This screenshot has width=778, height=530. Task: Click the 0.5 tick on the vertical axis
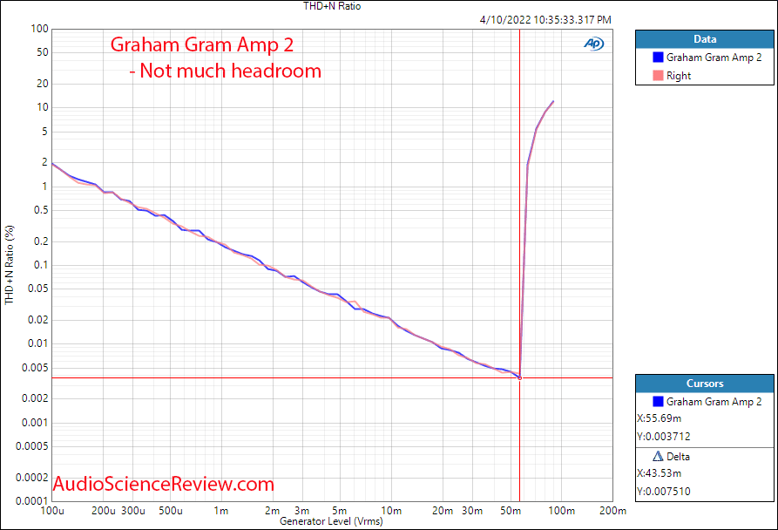tap(41, 210)
